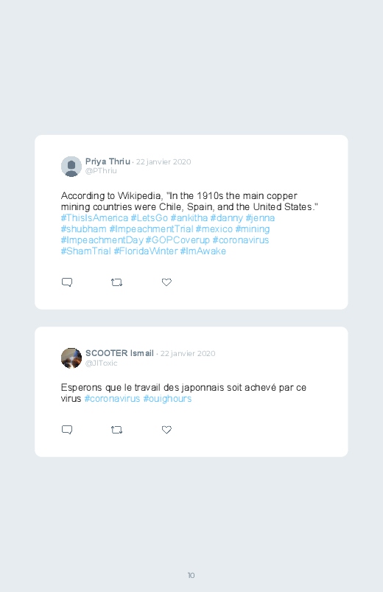The image size is (383, 592).
Task: Open the #ShamTrial hashtag
Action: (x=85, y=251)
